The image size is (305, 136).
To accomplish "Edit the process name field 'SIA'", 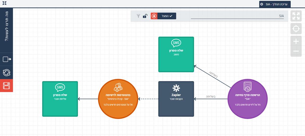I will [237, 16].
